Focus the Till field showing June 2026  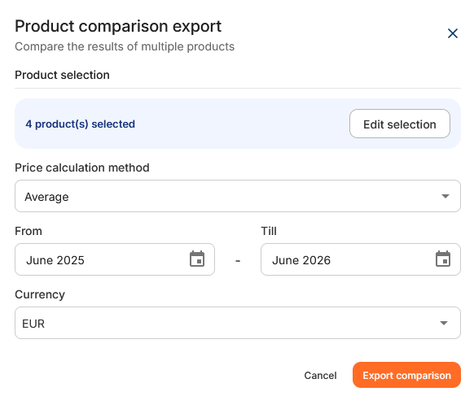(361, 259)
